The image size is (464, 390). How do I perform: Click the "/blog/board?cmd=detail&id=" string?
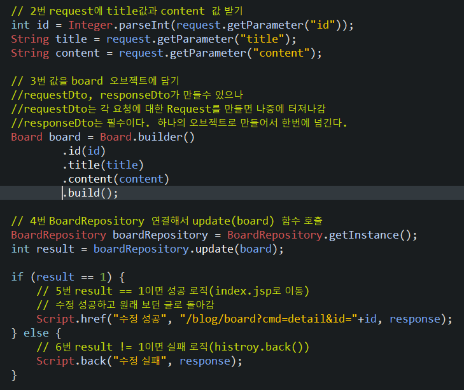(x=269, y=319)
